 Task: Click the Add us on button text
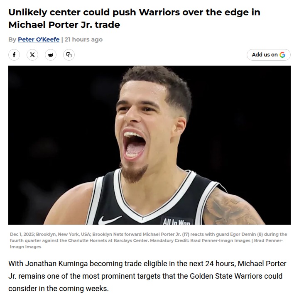265,55
